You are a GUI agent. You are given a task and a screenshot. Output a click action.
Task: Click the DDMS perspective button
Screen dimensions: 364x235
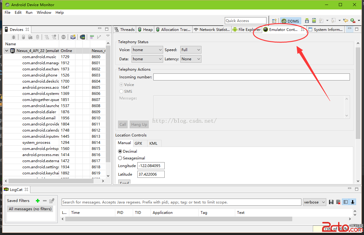(291, 21)
